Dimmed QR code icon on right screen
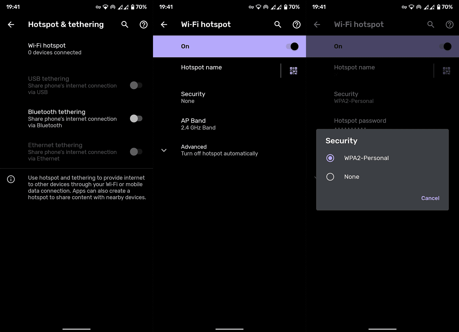The image size is (459, 332). point(446,71)
